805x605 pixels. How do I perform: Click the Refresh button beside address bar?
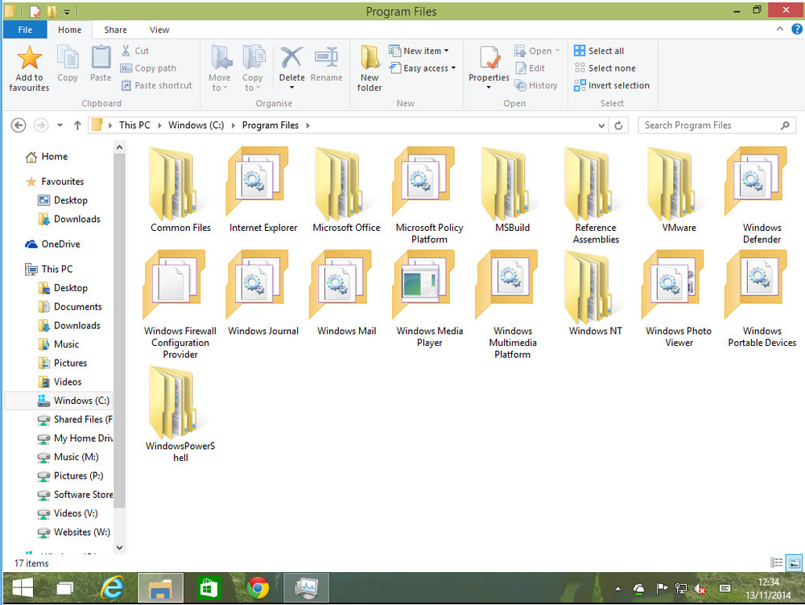(618, 126)
